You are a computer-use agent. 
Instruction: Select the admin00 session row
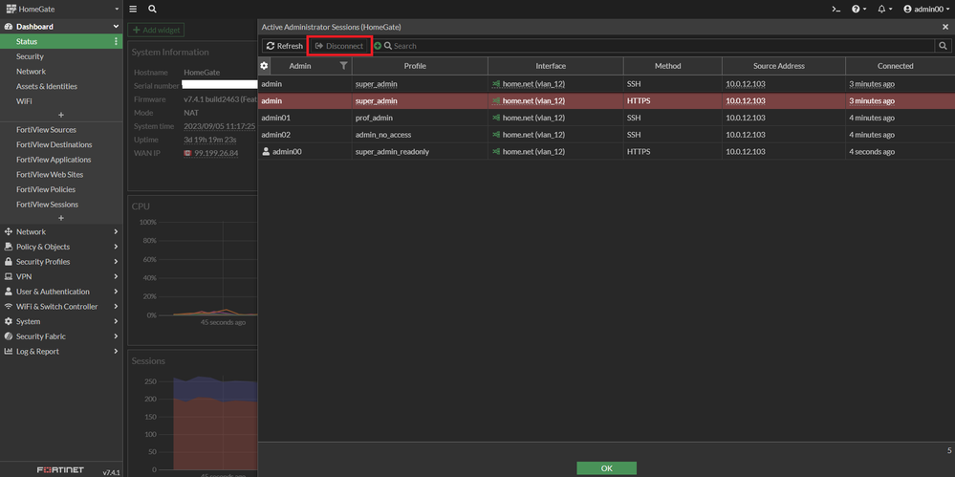tap(606, 152)
